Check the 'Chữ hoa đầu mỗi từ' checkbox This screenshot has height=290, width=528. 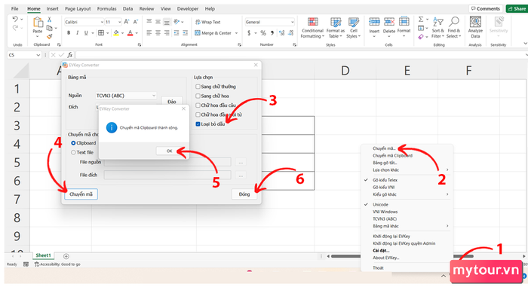(198, 114)
